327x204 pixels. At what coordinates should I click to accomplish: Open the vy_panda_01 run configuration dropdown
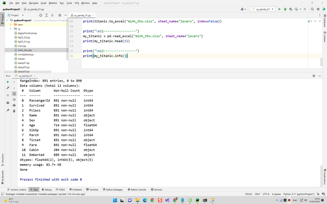[263, 9]
